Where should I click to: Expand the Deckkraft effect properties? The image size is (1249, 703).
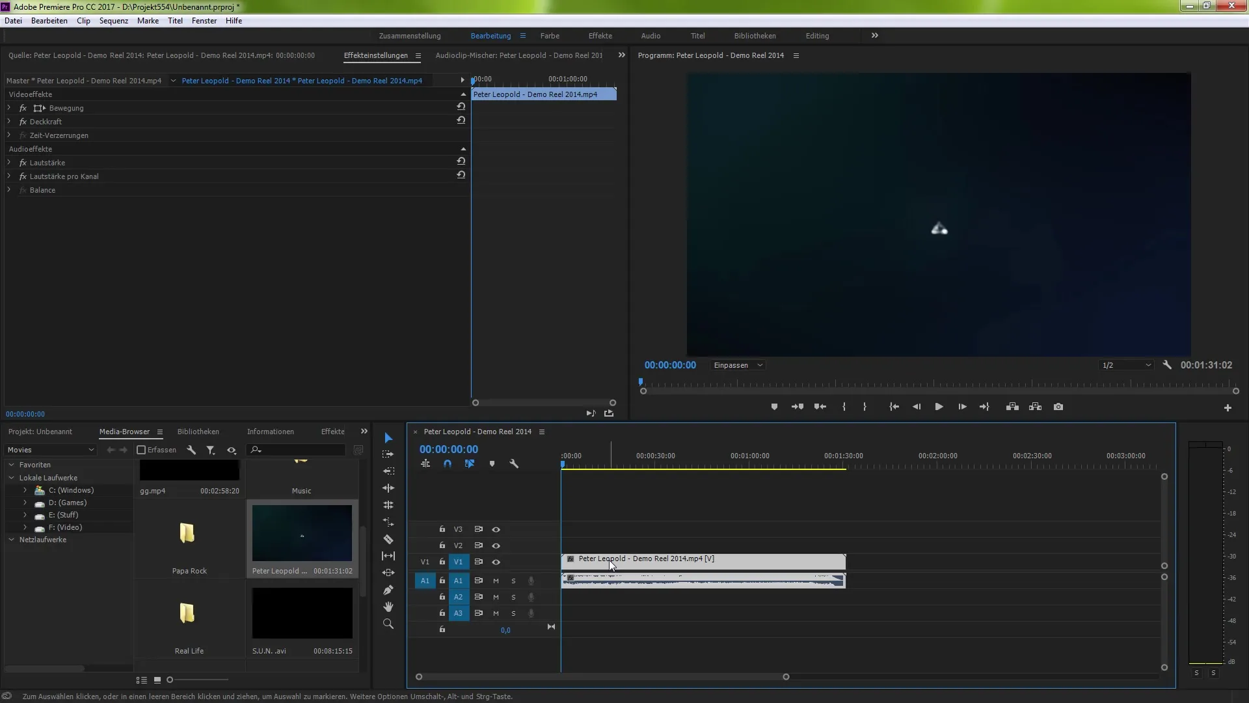9,122
